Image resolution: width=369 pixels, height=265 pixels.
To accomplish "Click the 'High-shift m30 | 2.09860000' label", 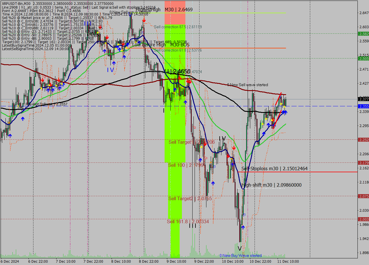I will point(272,185).
